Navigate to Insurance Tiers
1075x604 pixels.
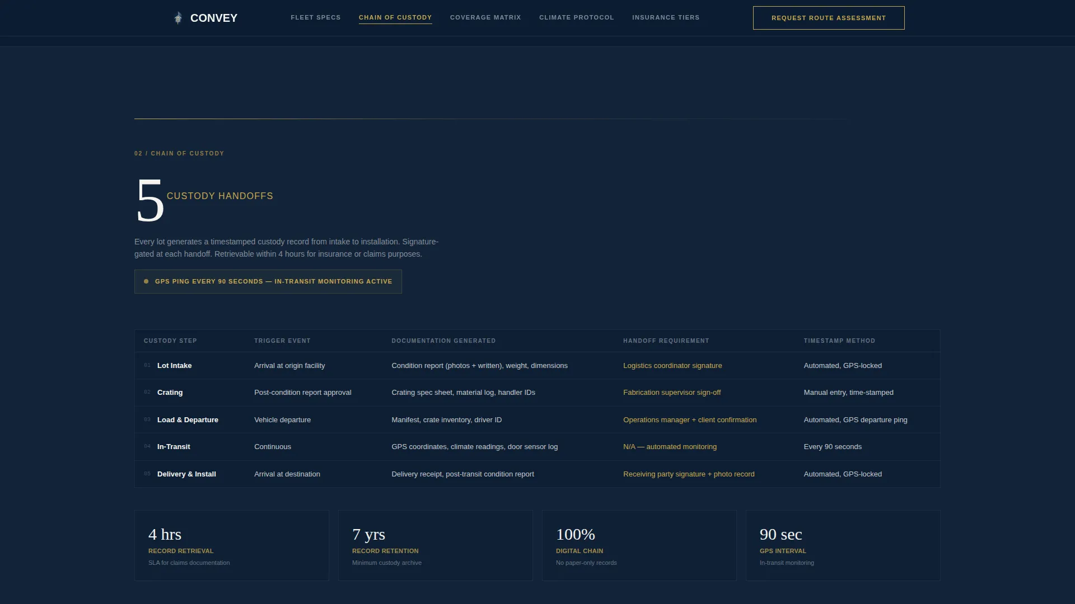666,17
